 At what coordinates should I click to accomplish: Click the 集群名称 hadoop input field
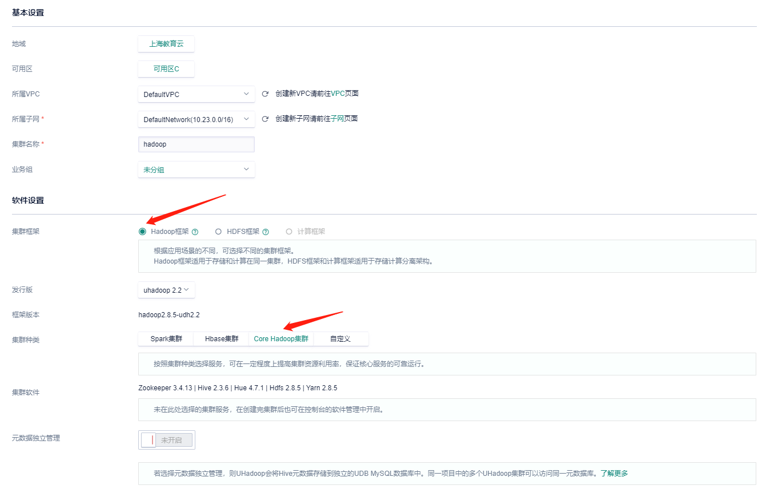coord(196,144)
